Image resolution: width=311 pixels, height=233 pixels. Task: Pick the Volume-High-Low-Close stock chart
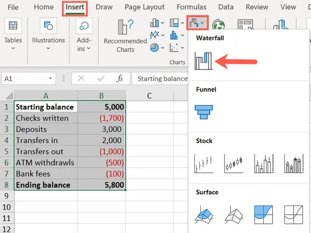click(x=264, y=164)
